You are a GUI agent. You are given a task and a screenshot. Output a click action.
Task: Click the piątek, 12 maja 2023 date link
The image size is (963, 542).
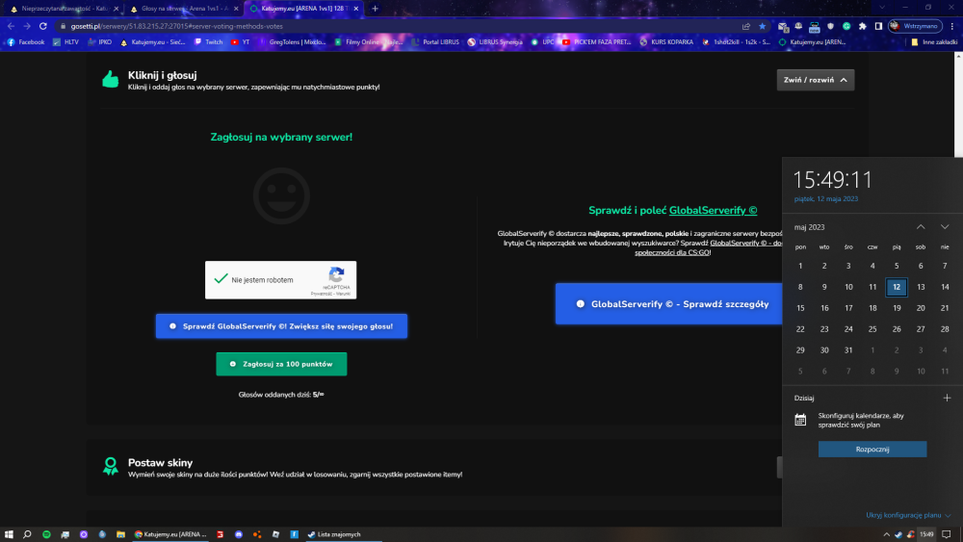click(x=825, y=199)
